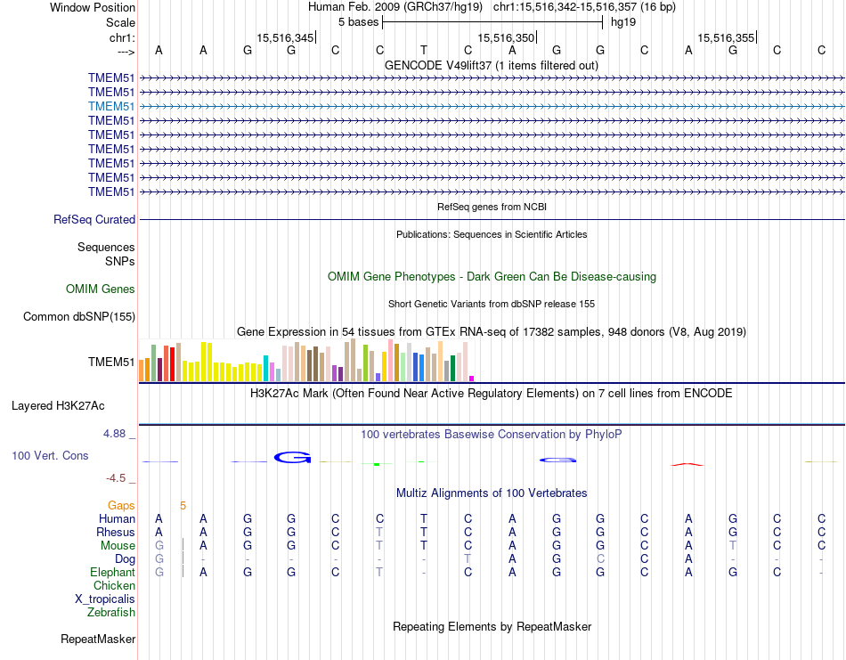This screenshot has width=846, height=660.
Task: Click the Layered H3K27Ac track label
Action: (x=58, y=406)
